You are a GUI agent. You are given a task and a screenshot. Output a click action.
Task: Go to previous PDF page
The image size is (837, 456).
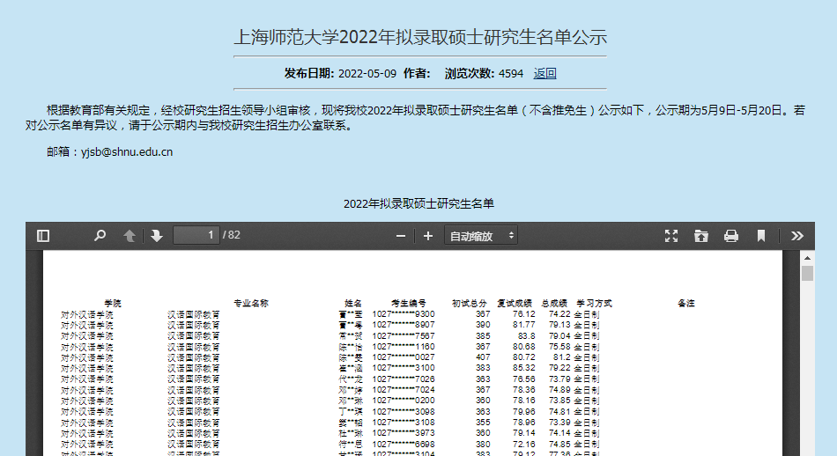point(130,236)
